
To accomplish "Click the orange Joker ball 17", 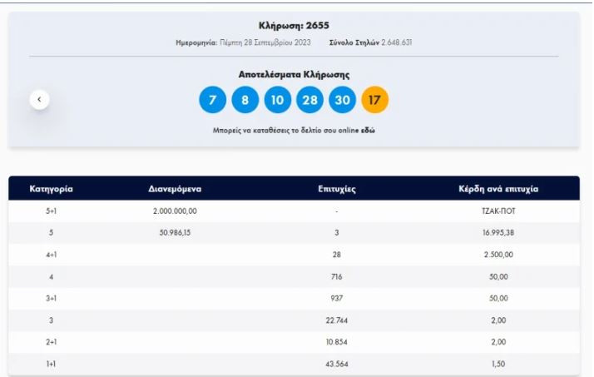I will click(x=374, y=100).
